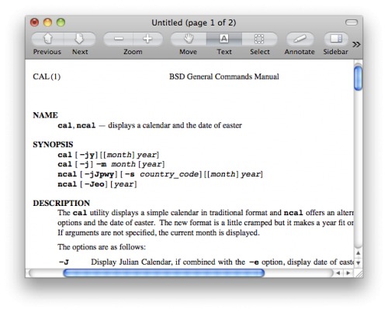Zoom out with the minus button

[119, 39]
